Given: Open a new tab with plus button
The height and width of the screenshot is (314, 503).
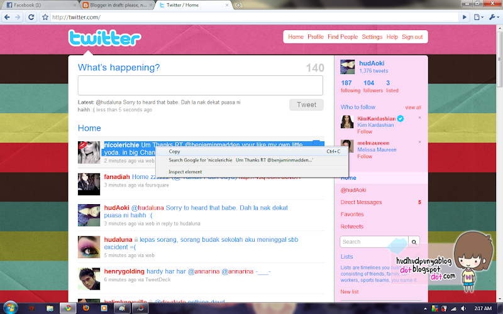Looking at the screenshot, I should [x=238, y=5].
